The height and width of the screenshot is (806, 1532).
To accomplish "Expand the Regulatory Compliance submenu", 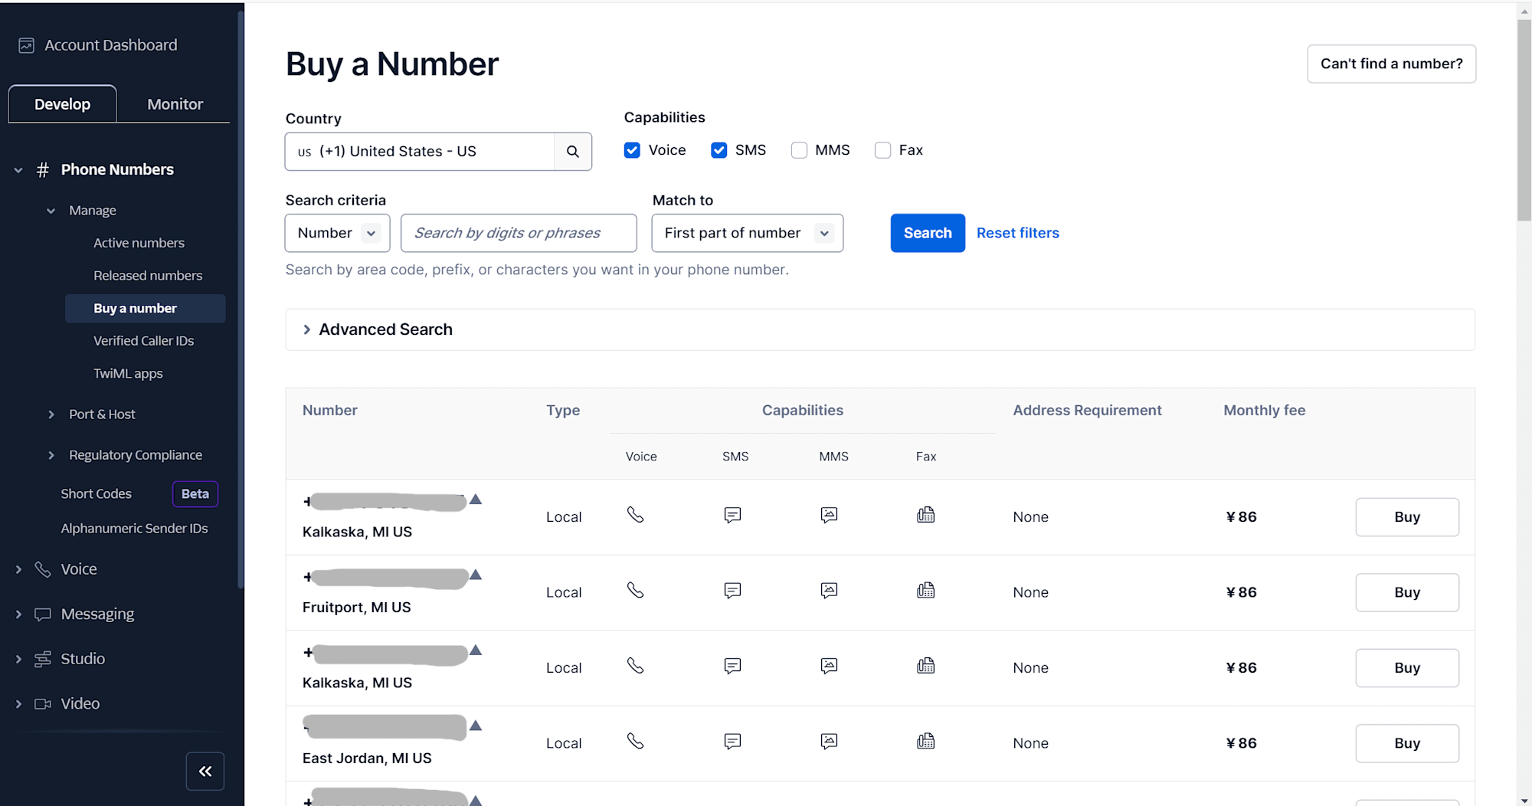I will 51,455.
